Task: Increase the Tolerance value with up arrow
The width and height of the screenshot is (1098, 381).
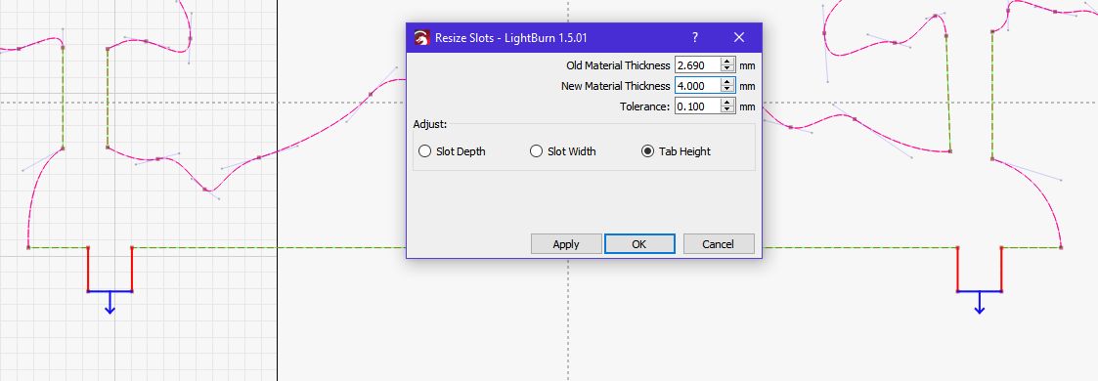Action: click(x=727, y=103)
